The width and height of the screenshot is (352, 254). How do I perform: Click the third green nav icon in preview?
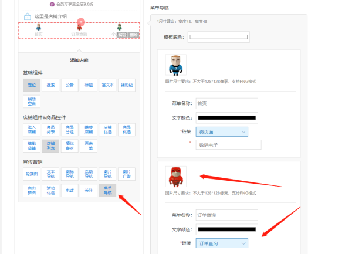pyautogui.click(x=119, y=28)
